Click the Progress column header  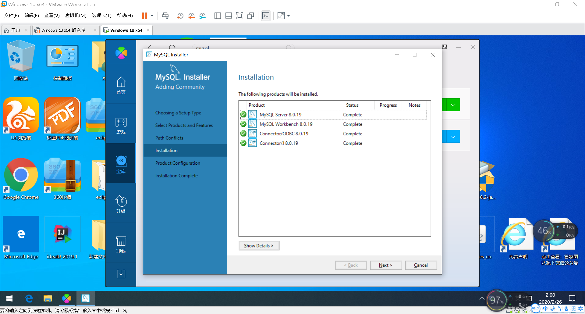pyautogui.click(x=388, y=105)
